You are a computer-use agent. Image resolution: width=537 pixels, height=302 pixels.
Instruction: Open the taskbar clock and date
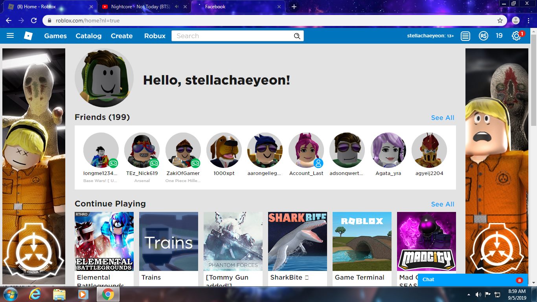point(517,295)
